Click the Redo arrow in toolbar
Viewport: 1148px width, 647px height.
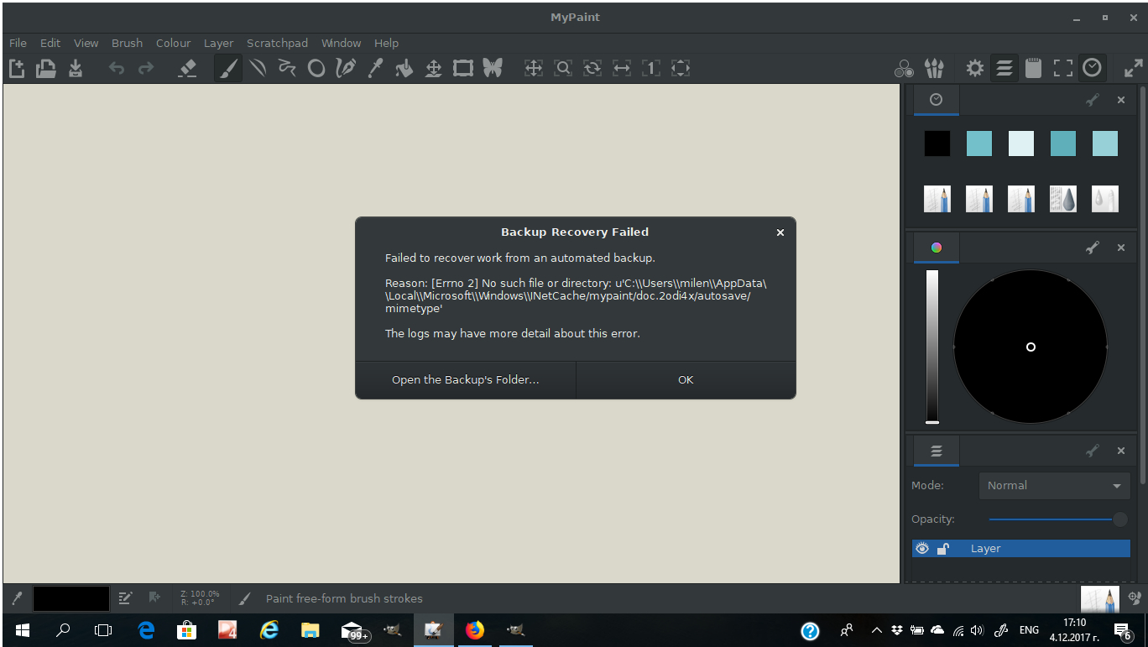[146, 68]
